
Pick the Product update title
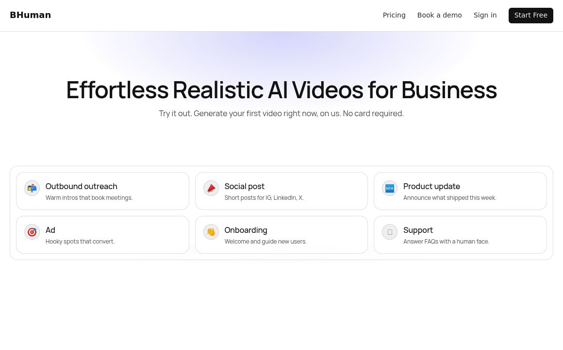[431, 186]
